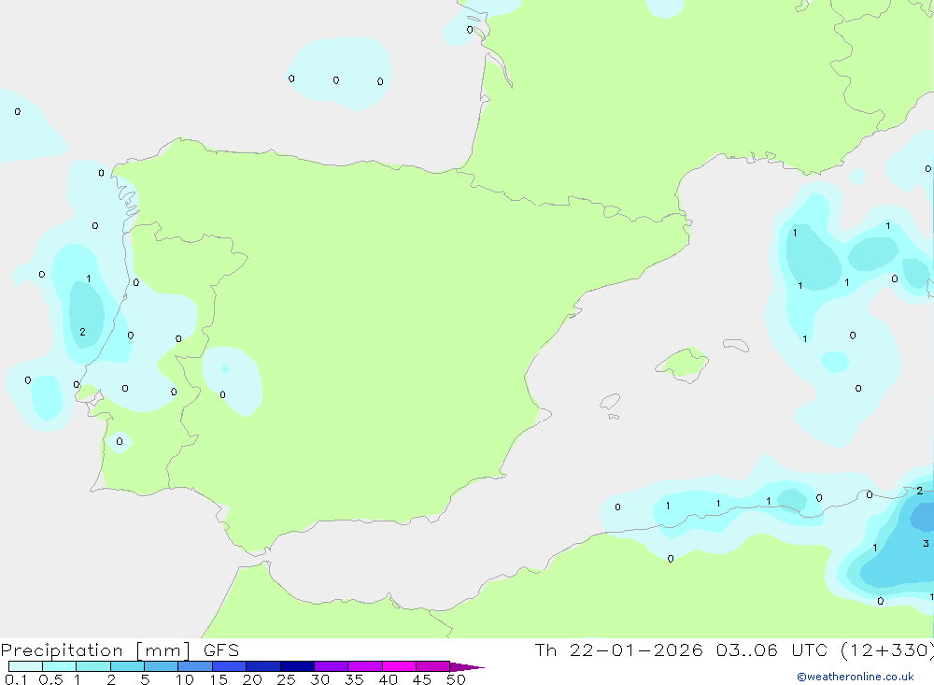Screen dimensions: 934x685
Task: Select the 40–45 mm magenta swatch
Action: pyautogui.click(x=399, y=666)
